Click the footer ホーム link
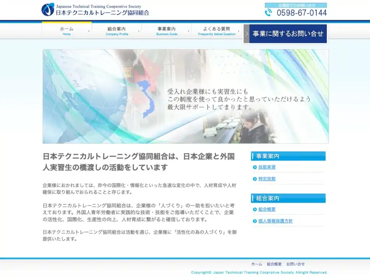Viewport: 370px width, 277px height. point(257,264)
